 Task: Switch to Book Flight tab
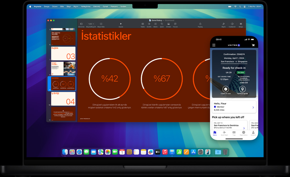pyautogui.click(x=224, y=133)
